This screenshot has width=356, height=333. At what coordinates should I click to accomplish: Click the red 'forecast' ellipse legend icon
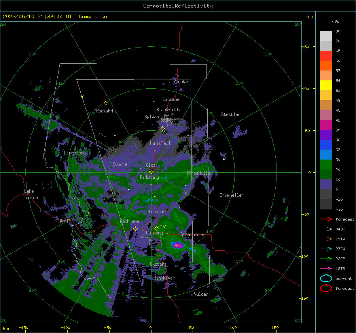326,288
